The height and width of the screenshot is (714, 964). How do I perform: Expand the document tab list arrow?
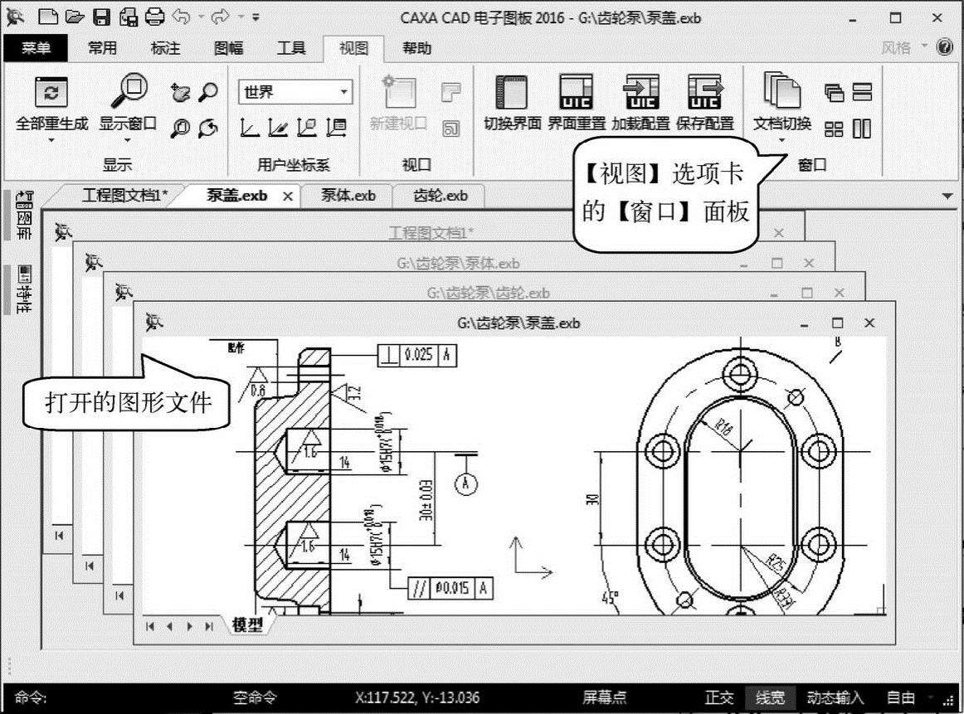coord(947,196)
